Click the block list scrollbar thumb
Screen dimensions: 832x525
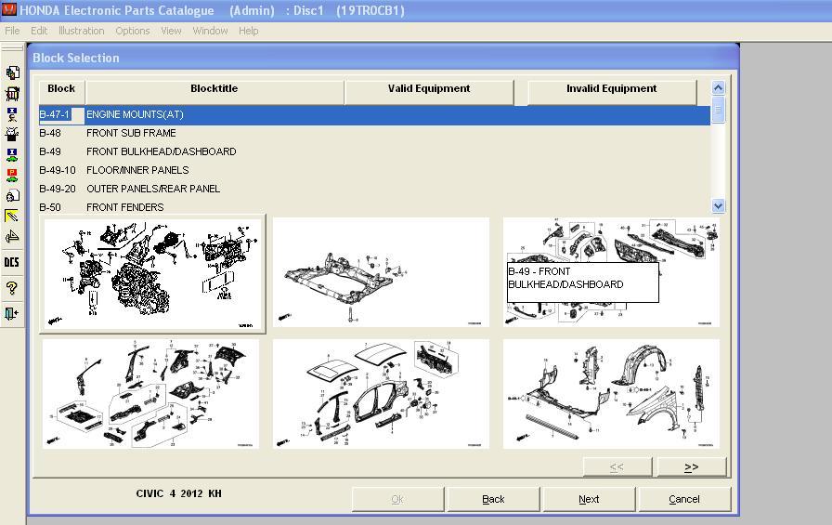click(718, 110)
